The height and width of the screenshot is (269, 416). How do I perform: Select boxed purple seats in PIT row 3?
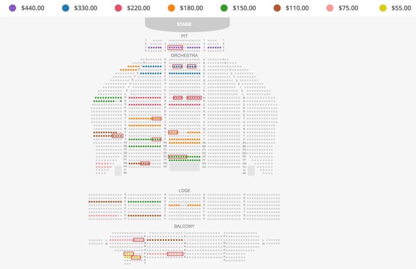pyautogui.click(x=175, y=48)
